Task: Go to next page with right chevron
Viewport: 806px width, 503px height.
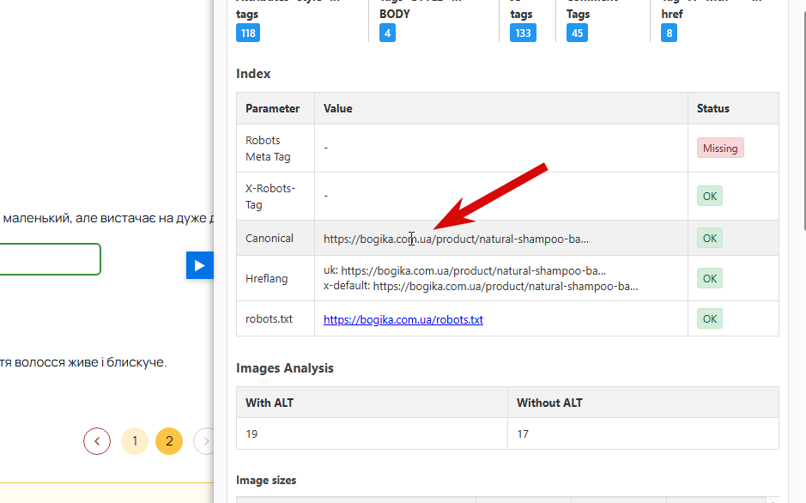Action: pyautogui.click(x=204, y=441)
